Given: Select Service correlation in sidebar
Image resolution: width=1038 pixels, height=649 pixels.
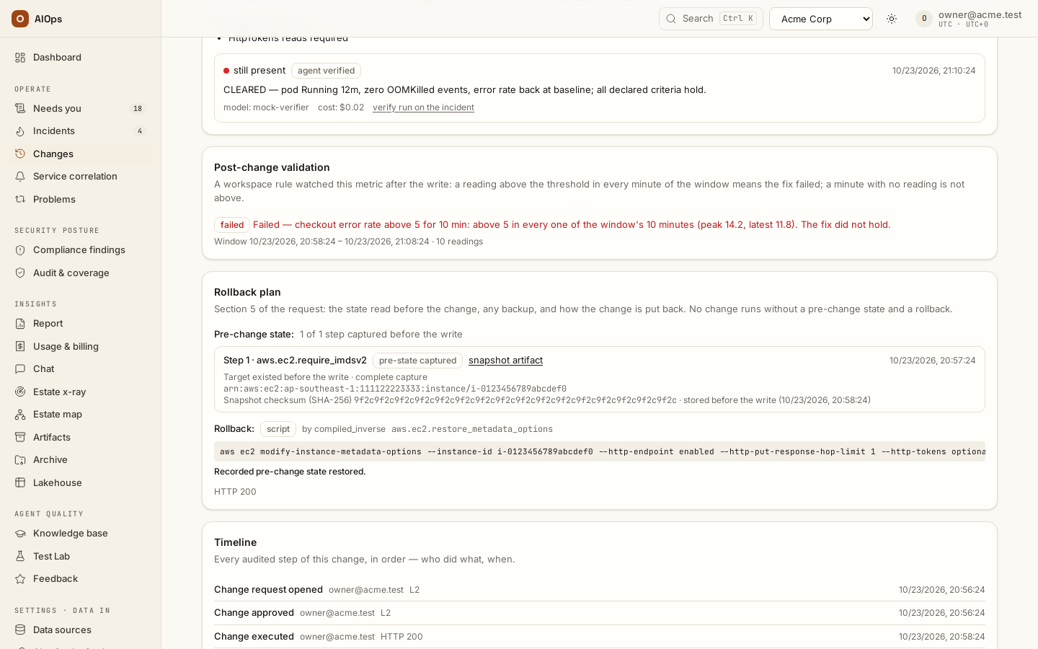Looking at the screenshot, I should click(x=81, y=177).
